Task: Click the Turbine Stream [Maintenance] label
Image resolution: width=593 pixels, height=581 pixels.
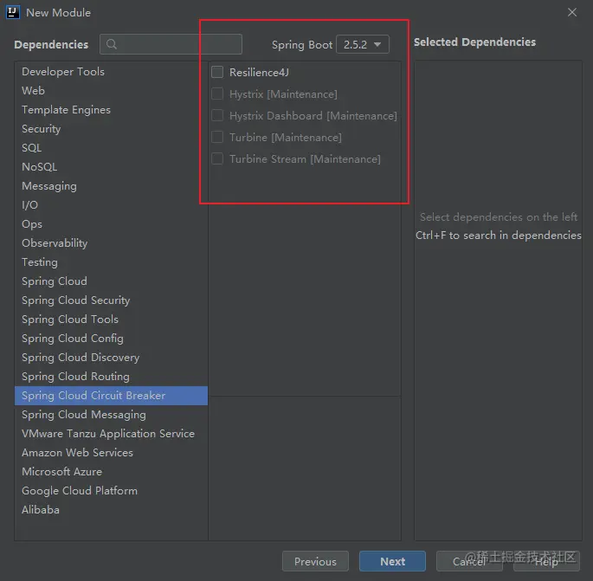Action: 305,158
